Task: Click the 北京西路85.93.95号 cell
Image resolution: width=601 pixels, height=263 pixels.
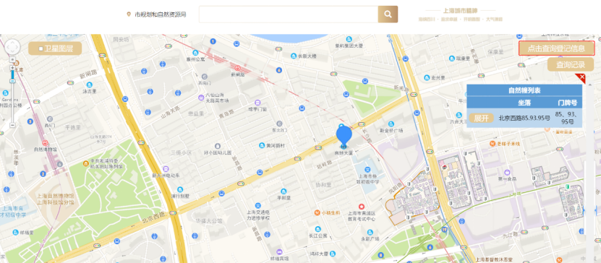Action: click(x=524, y=118)
